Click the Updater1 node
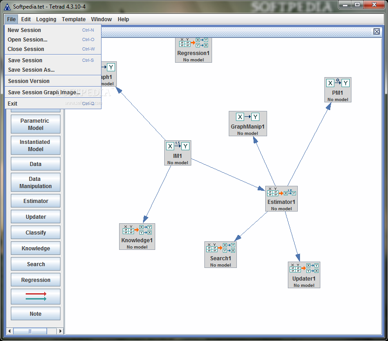Viewport: 388px width, 341px height. coord(304,275)
